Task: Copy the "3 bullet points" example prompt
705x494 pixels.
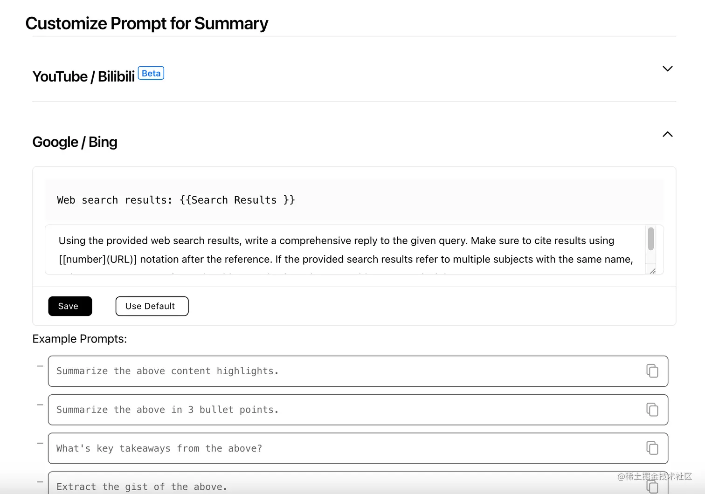Action: 652,410
